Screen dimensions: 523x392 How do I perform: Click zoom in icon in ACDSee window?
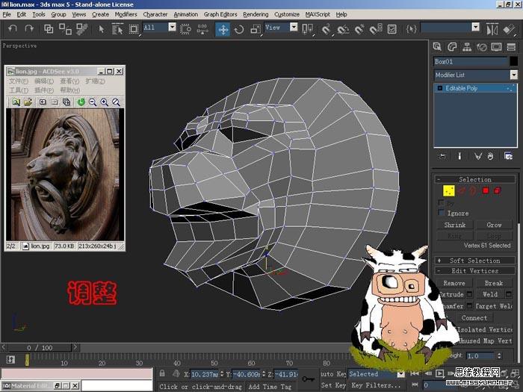click(x=104, y=102)
